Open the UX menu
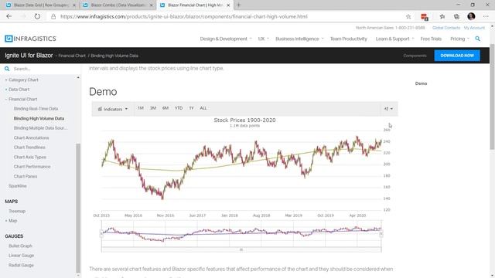Image resolution: width=495 pixels, height=278 pixels. click(x=263, y=39)
